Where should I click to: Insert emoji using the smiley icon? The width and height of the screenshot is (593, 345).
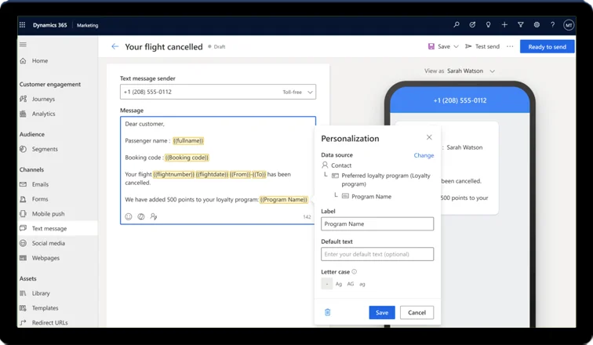[x=129, y=216]
